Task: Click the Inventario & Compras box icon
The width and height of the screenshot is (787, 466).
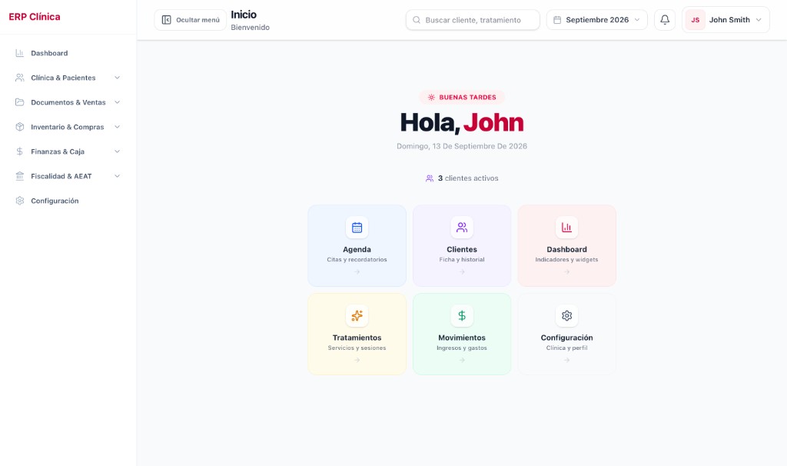Action: point(19,127)
